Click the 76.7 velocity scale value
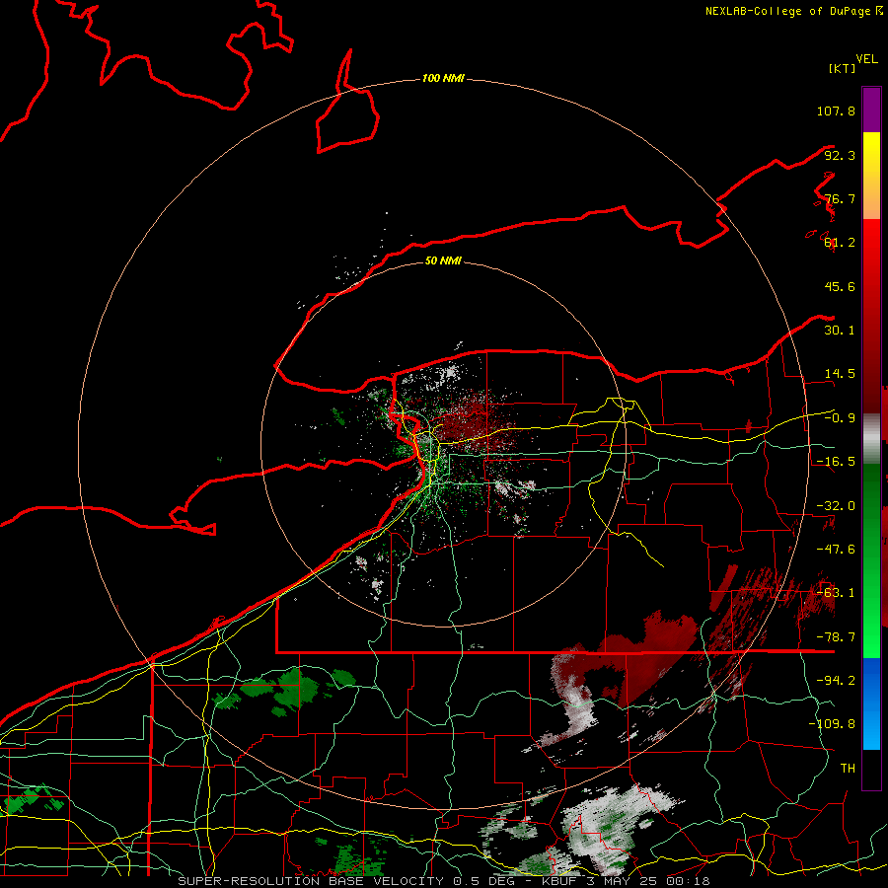Screen dimensions: 888x888 point(840,198)
